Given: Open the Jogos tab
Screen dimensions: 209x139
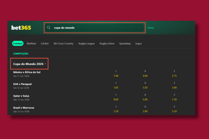Looking at the screenshot, I should click(138, 43).
